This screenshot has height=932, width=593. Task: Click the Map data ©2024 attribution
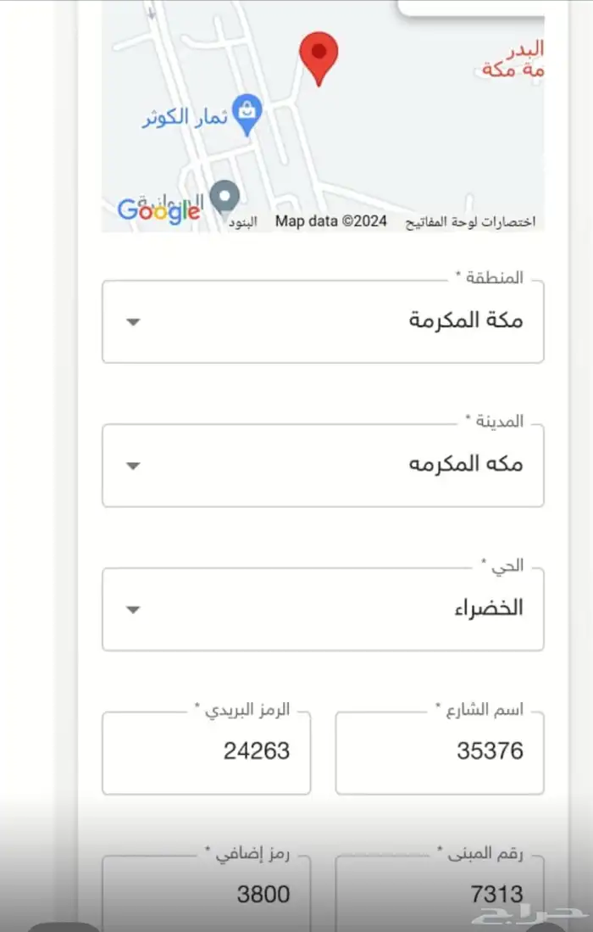[330, 221]
